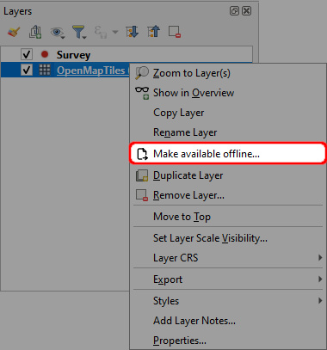
Task: Open Manage Map Themes eye icon
Action: pos(58,33)
